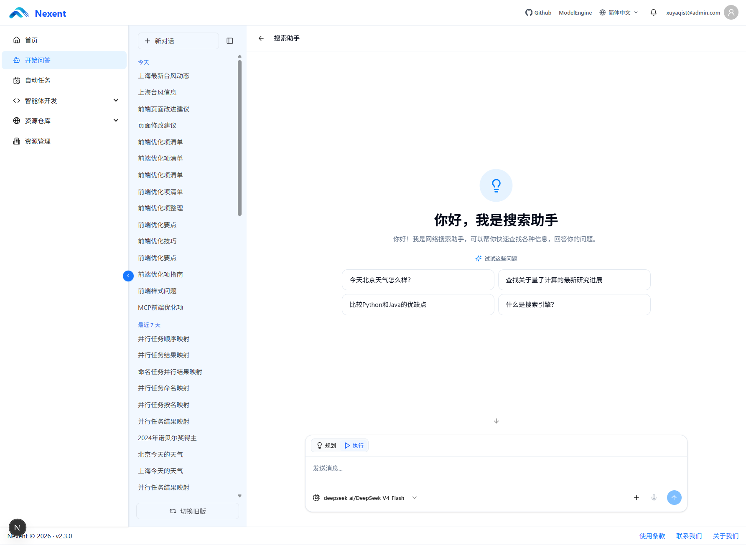This screenshot has width=746, height=545.
Task: Click the xuyaqist@admin.com account name
Action: coord(693,13)
